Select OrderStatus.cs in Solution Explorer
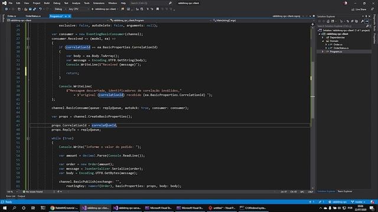The width and height of the screenshot is (378, 212). coord(341,48)
